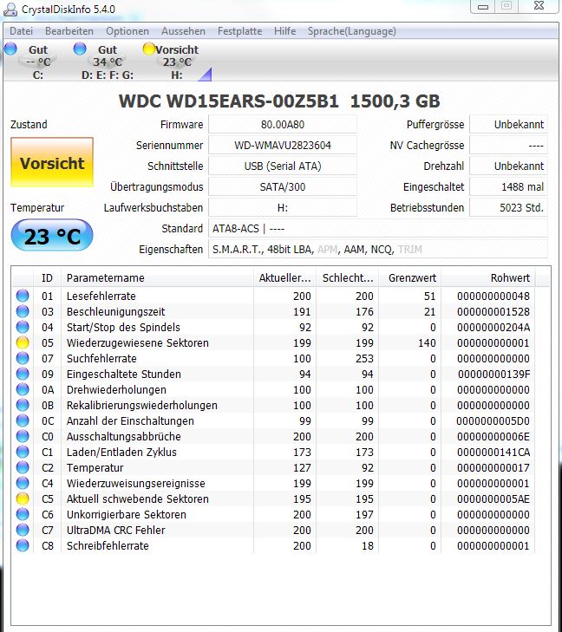
Task: Click the yellow icon of Aktuell schwebende Sektoren row
Action: 23,498
